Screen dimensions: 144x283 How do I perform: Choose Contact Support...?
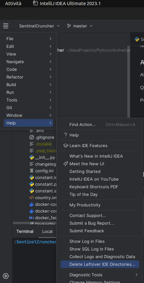(100, 215)
